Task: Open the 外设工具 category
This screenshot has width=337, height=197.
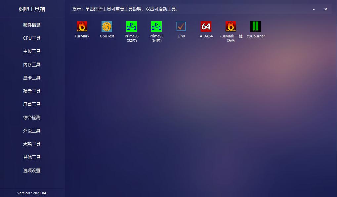Action: click(x=32, y=131)
